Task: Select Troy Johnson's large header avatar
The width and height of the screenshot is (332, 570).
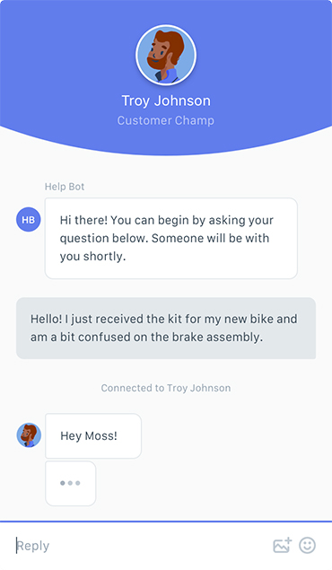Action: tap(166, 56)
